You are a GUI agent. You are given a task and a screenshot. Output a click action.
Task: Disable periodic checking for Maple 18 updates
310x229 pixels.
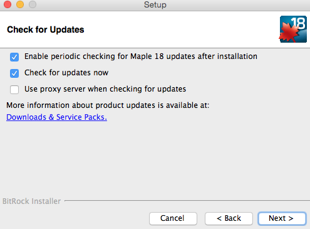[14, 57]
